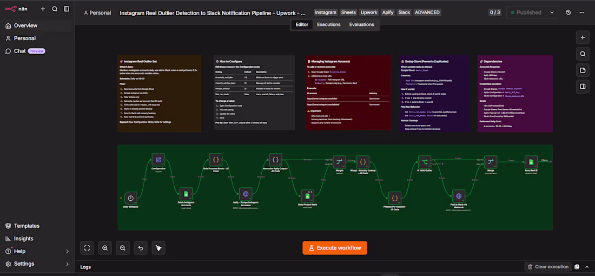The image size is (595, 276).
Task: Expand the Settings submenu
Action: tap(68, 264)
